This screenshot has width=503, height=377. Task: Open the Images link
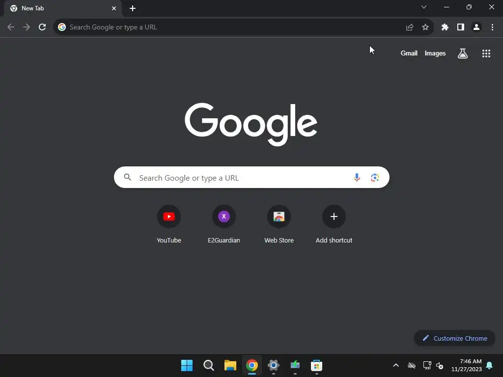(x=435, y=53)
